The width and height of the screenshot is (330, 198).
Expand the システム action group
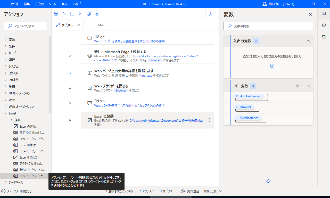pyautogui.click(x=6, y=66)
